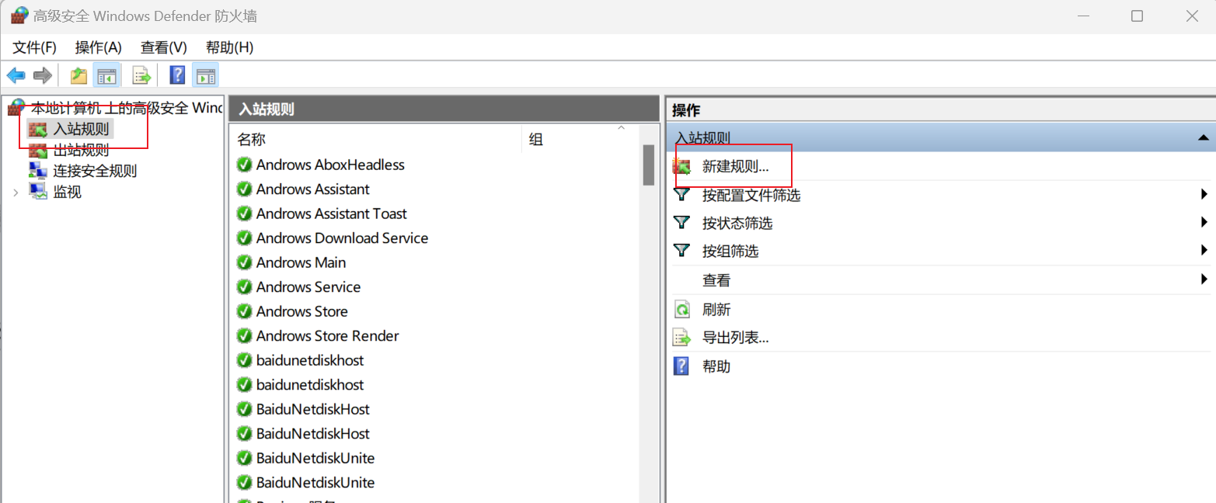Viewport: 1216px width, 503px height.
Task: Open the 查看(V) menu
Action: click(x=164, y=47)
